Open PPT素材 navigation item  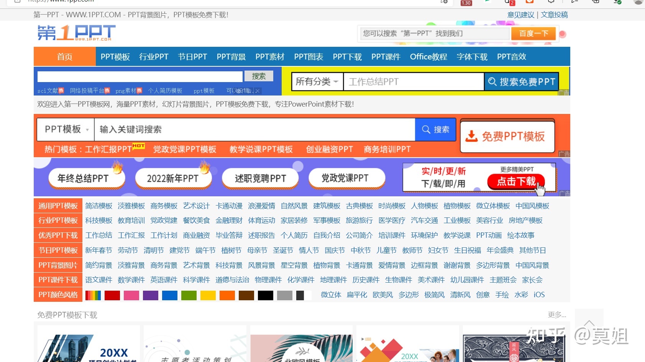[x=270, y=57]
